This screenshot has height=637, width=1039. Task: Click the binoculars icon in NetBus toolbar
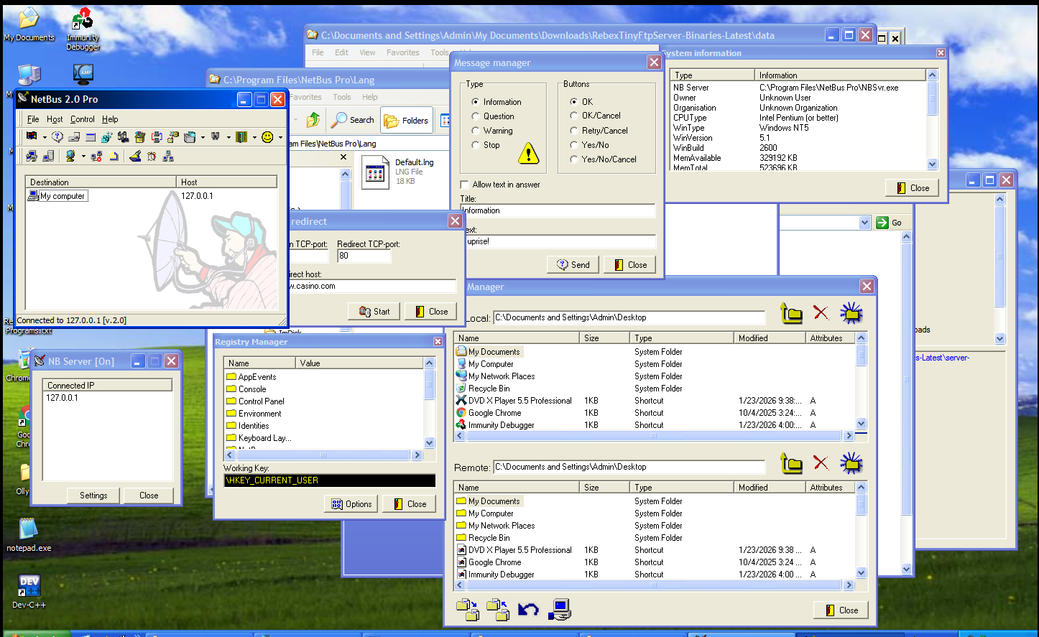pyautogui.click(x=216, y=136)
